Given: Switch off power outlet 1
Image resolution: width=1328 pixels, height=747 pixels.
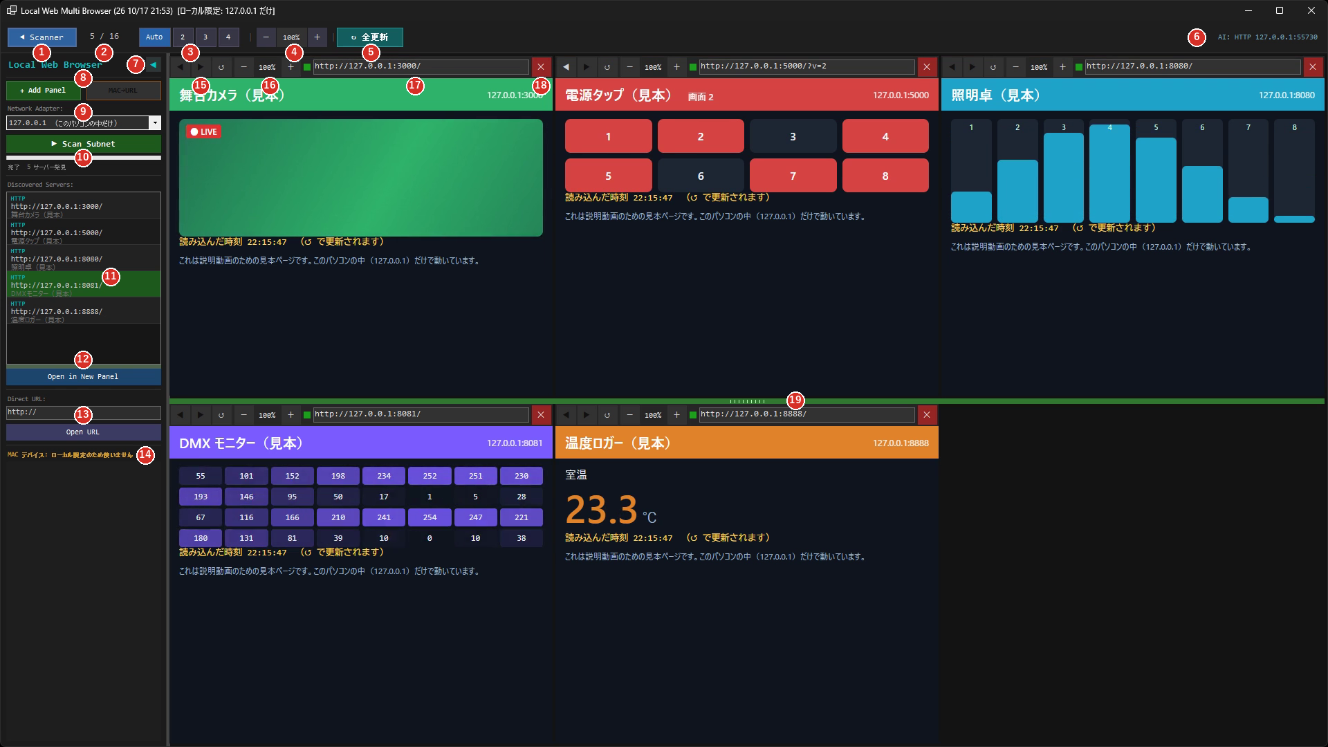Looking at the screenshot, I should [x=608, y=136].
